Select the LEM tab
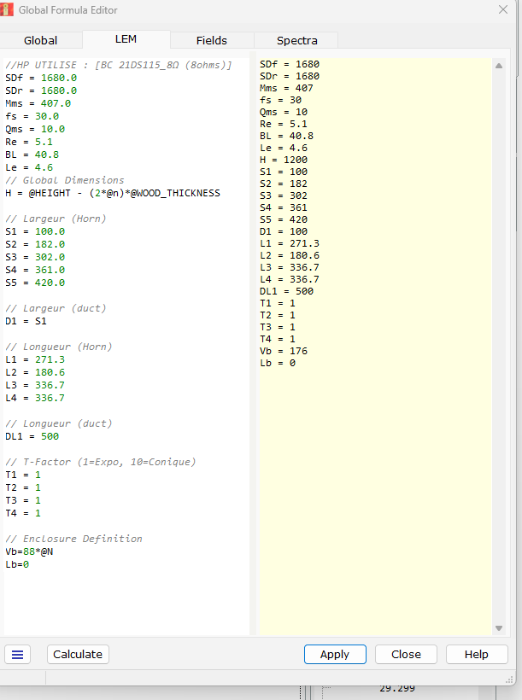 point(126,39)
